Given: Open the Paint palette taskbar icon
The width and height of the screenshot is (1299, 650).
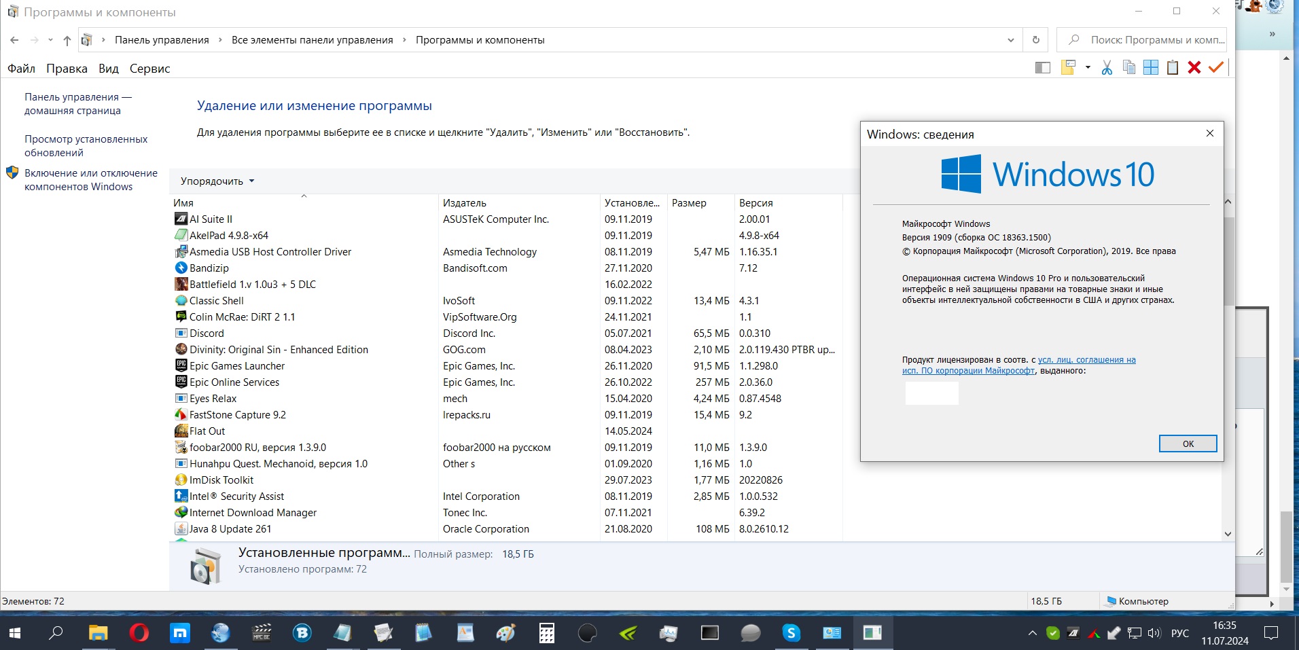Looking at the screenshot, I should click(505, 634).
